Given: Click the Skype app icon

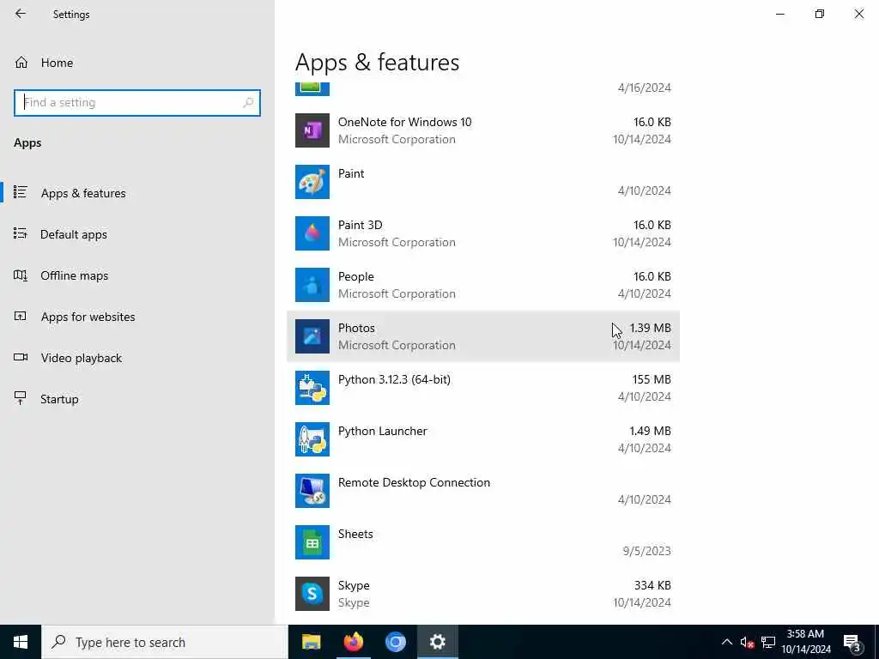Looking at the screenshot, I should pyautogui.click(x=312, y=594).
